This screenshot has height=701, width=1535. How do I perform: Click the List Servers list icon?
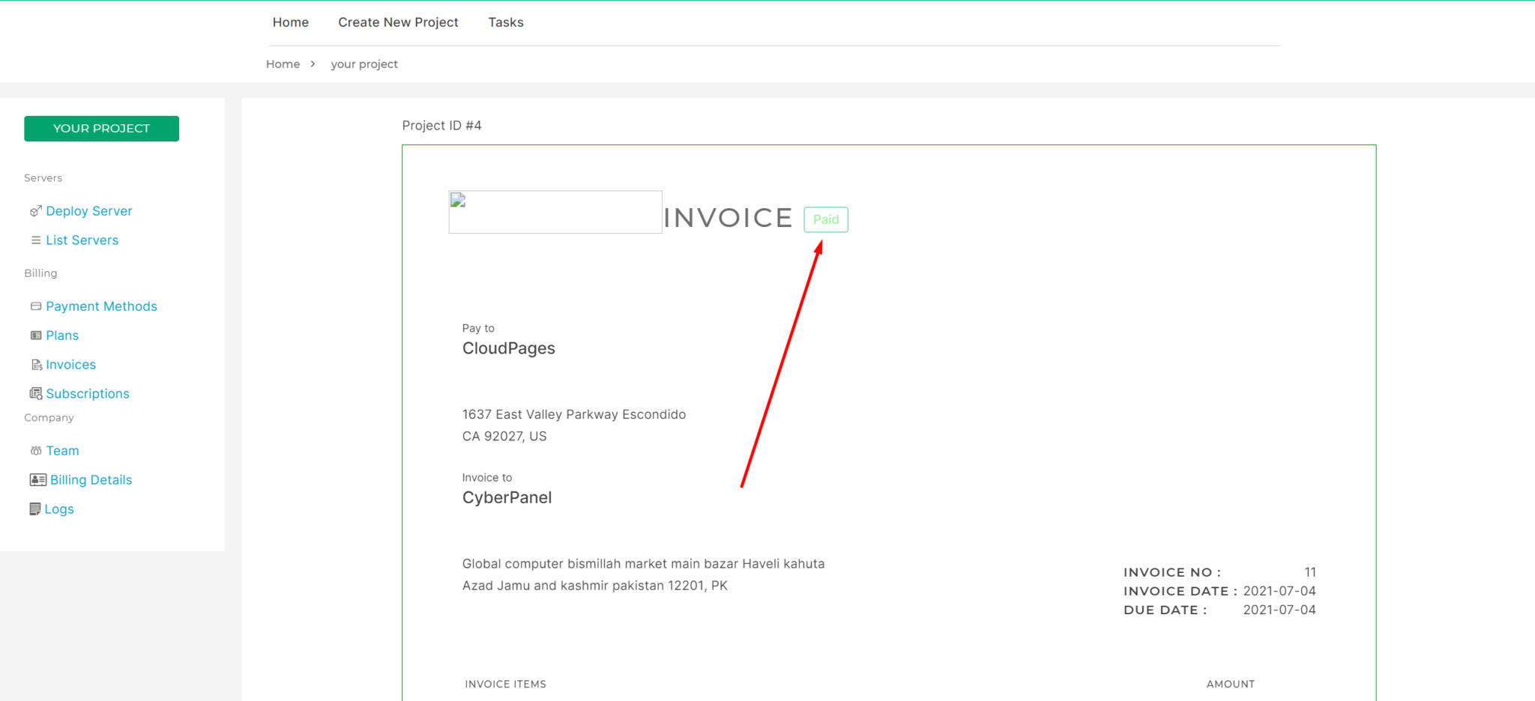[x=35, y=240]
